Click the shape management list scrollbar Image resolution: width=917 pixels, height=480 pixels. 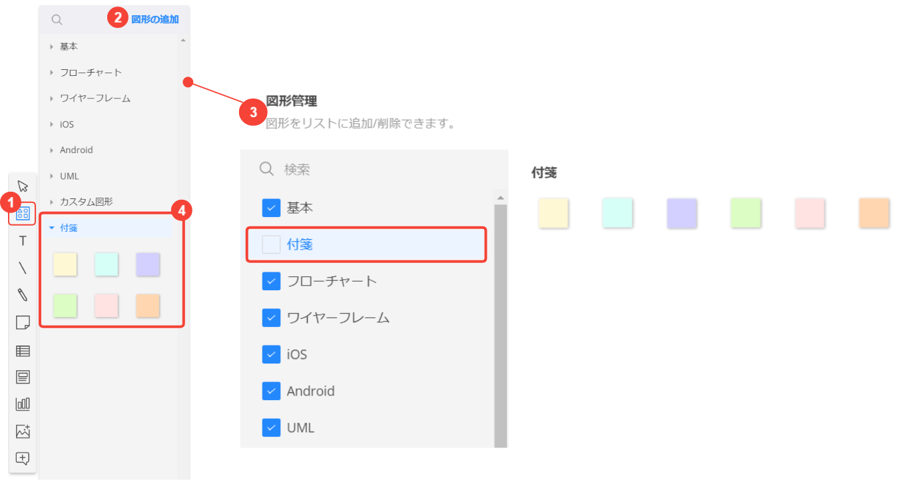[x=501, y=326]
